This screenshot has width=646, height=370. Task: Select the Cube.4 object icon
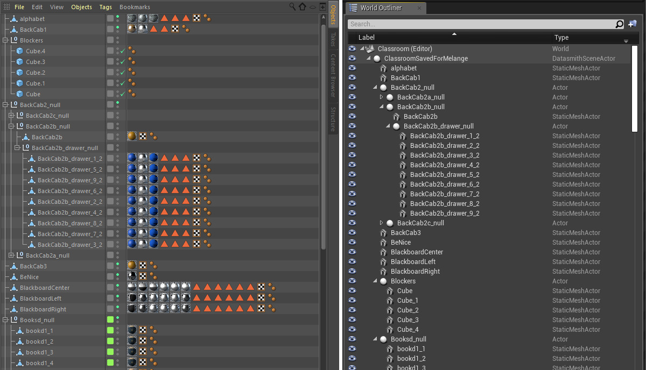point(20,51)
